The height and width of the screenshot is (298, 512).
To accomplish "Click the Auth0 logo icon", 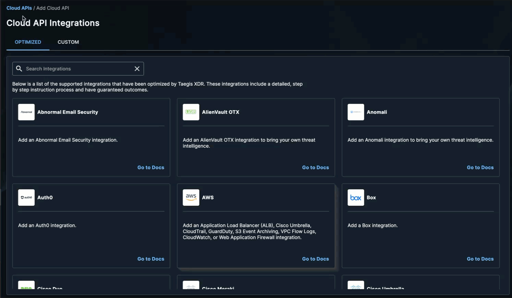I will (26, 198).
